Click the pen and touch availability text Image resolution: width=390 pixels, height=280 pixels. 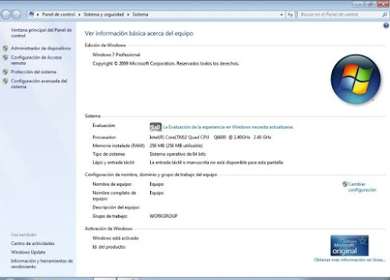click(x=216, y=163)
